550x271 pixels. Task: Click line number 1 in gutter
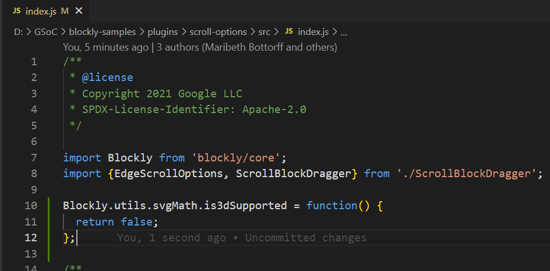point(34,62)
